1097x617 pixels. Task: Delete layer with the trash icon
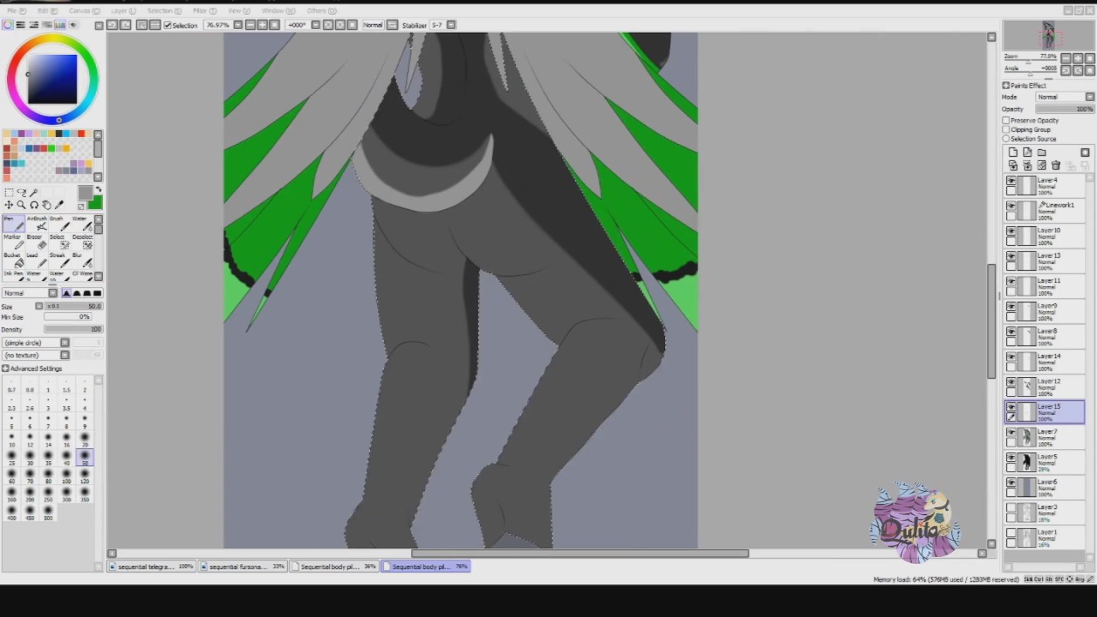point(1056,165)
